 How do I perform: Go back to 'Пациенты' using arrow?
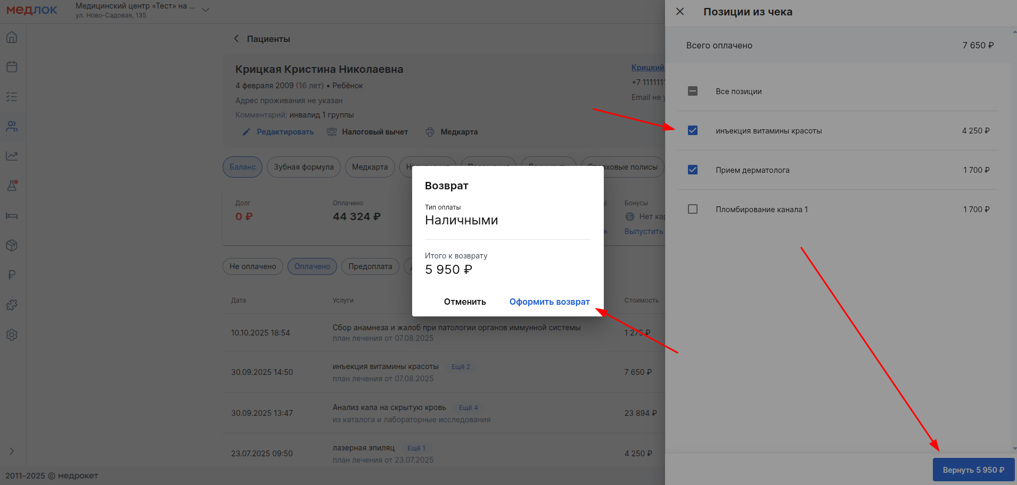pos(236,39)
